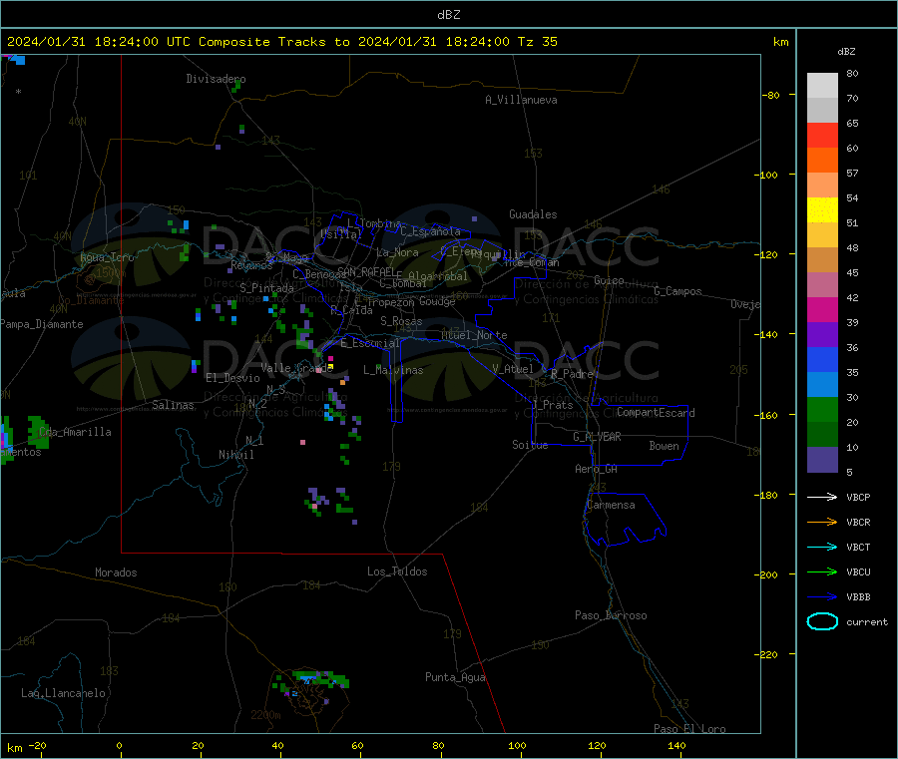
Task: Select the yellow 51 dBZ color swatch
Action: coord(822,210)
